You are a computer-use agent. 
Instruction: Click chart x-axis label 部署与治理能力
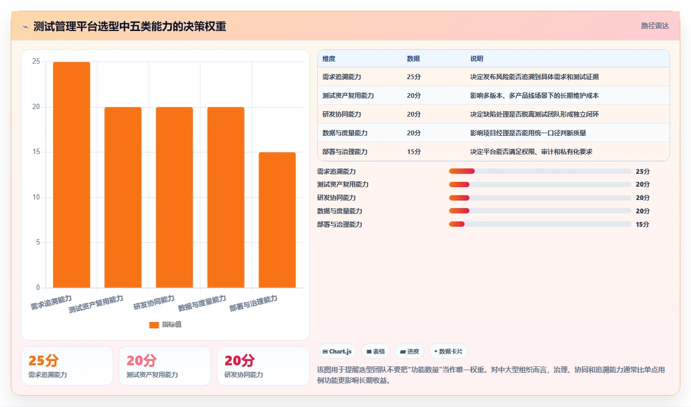pyautogui.click(x=254, y=303)
